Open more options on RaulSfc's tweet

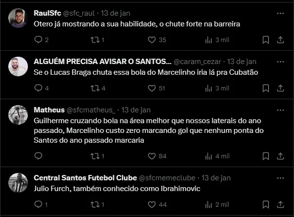280,13
